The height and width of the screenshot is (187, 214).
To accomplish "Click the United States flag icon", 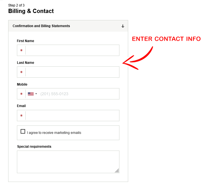I will (x=31, y=94).
